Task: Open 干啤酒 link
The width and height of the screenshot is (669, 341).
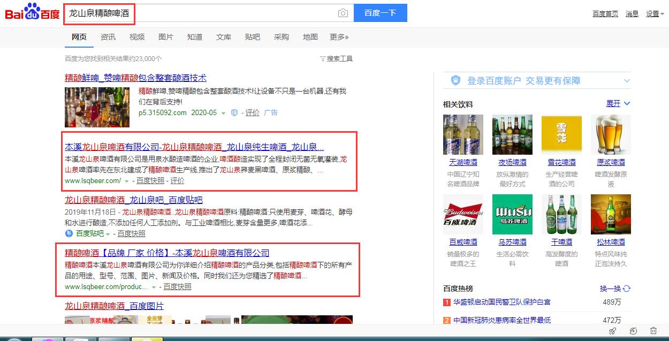Action: pyautogui.click(x=561, y=242)
